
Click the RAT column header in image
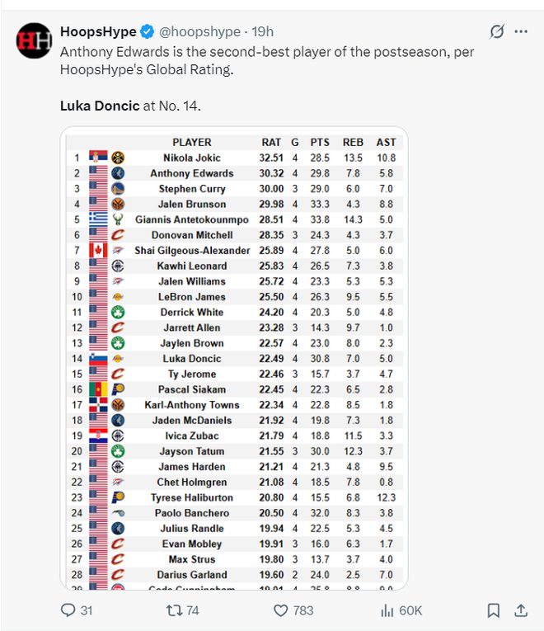click(x=271, y=142)
